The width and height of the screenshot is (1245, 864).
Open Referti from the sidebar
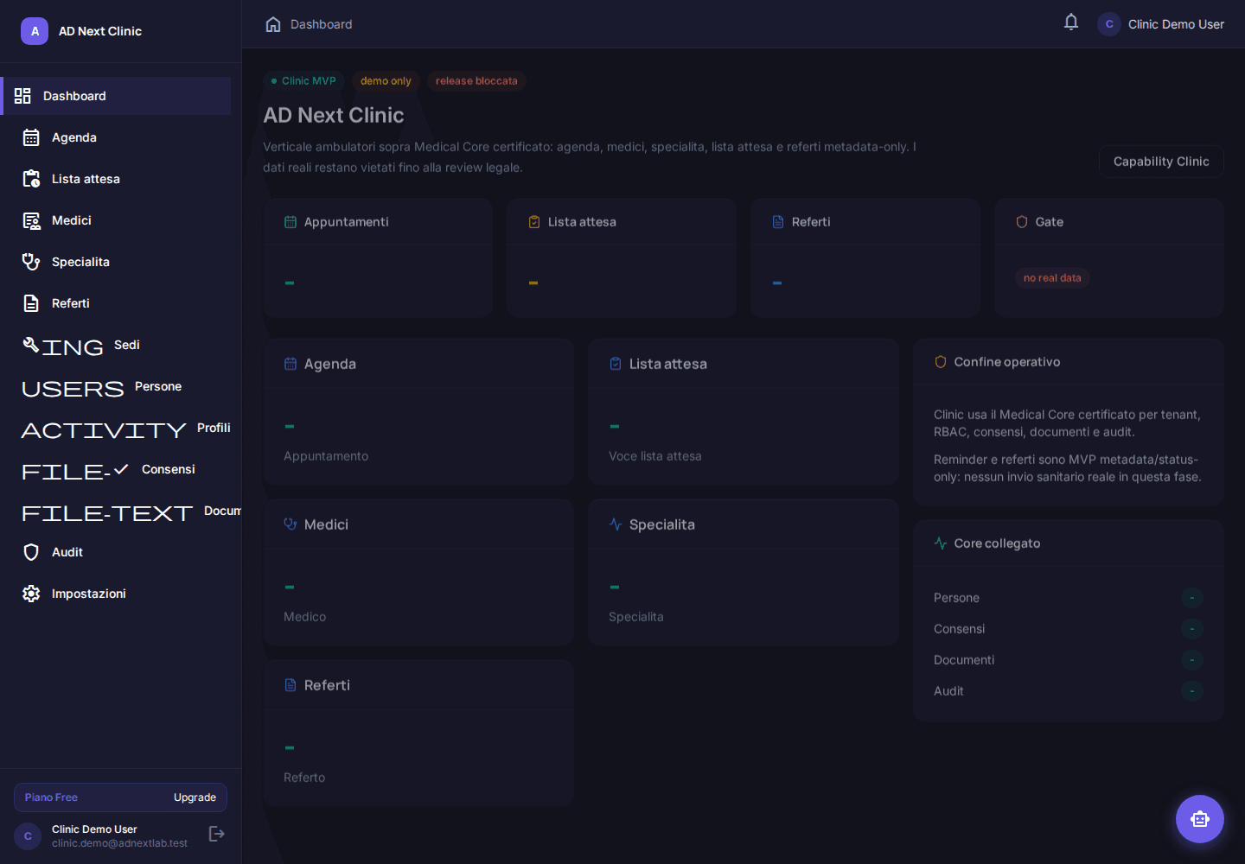(116, 303)
